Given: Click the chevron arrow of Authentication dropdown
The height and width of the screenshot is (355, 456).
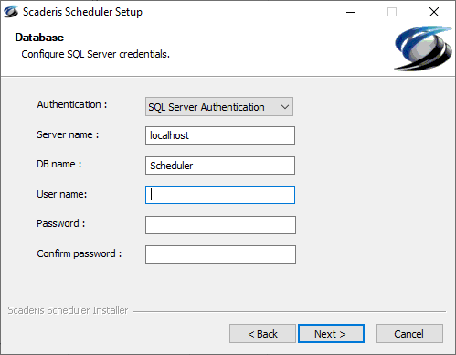Looking at the screenshot, I should [285, 107].
